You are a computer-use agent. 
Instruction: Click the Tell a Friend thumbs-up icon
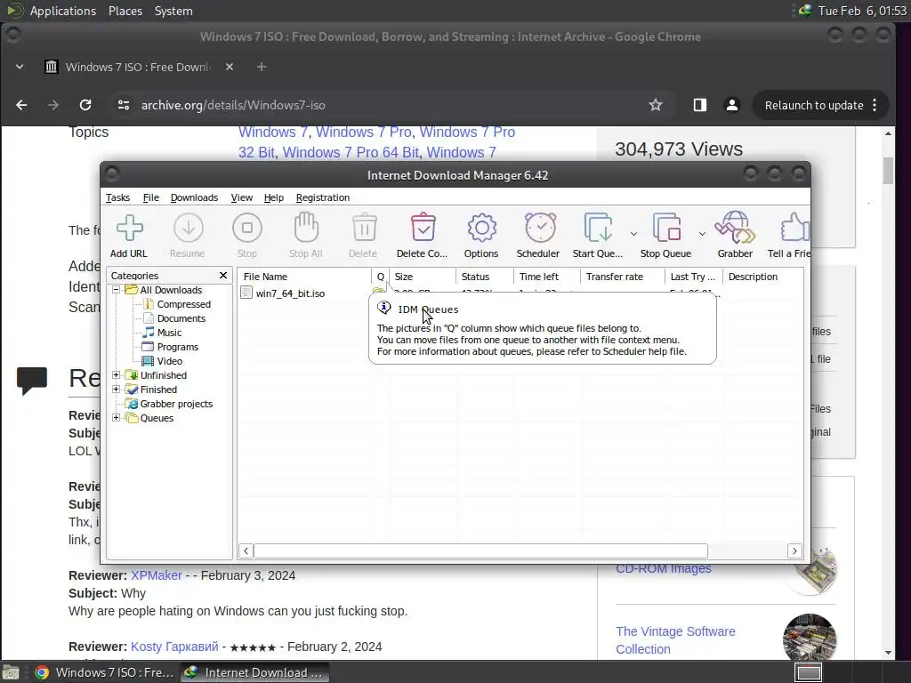pos(794,227)
